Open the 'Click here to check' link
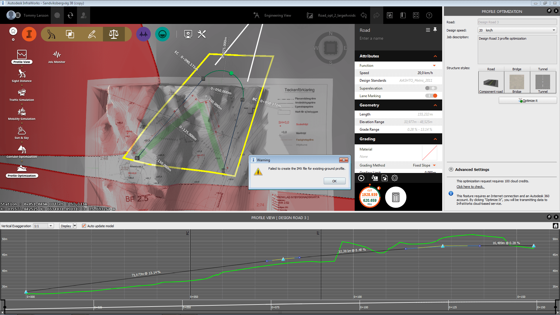 [470, 187]
